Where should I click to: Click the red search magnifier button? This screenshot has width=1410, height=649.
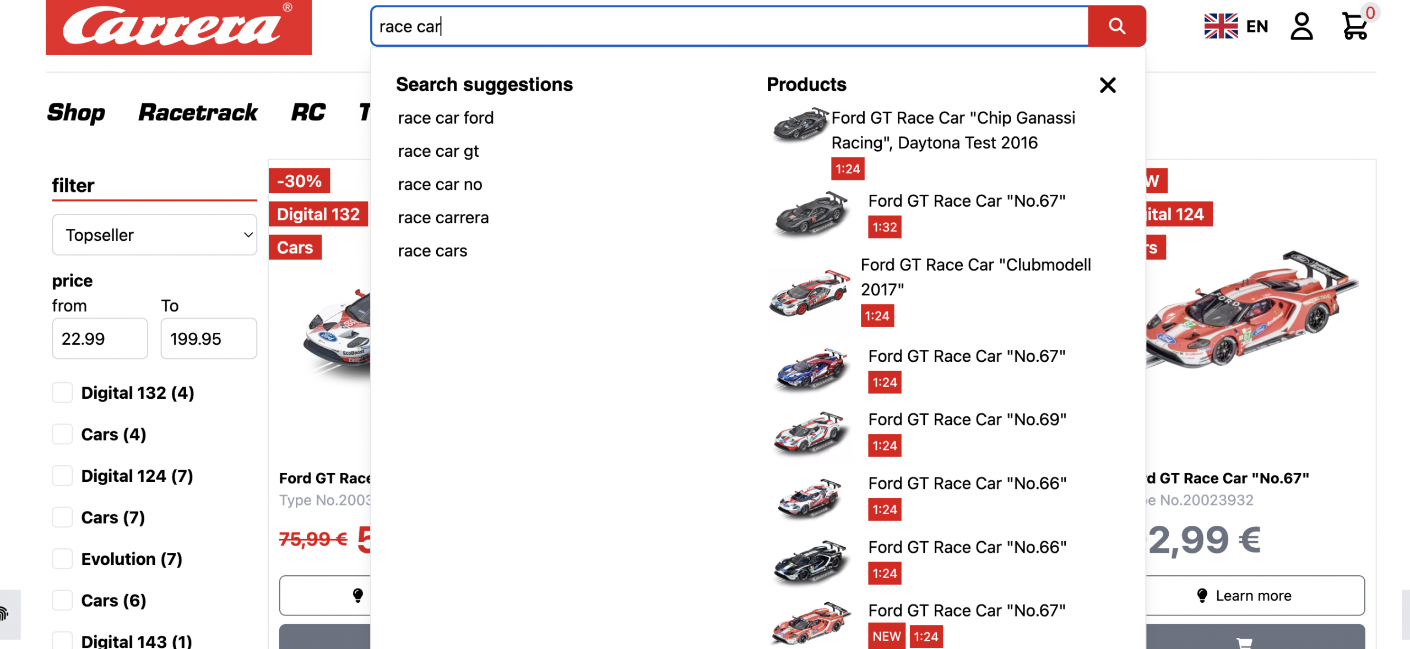pos(1116,26)
